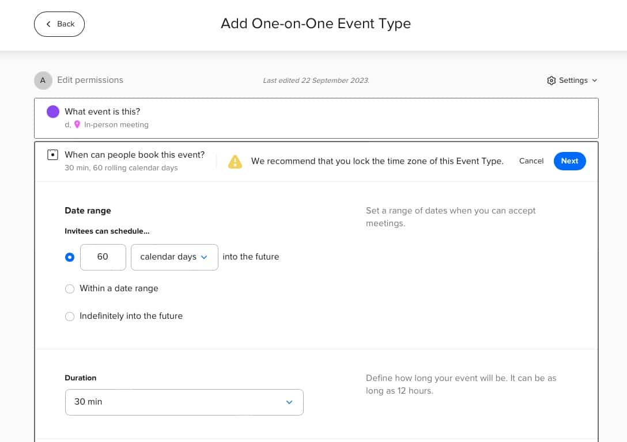Click the yellow warning triangle icon
The height and width of the screenshot is (442, 627).
[x=235, y=162]
